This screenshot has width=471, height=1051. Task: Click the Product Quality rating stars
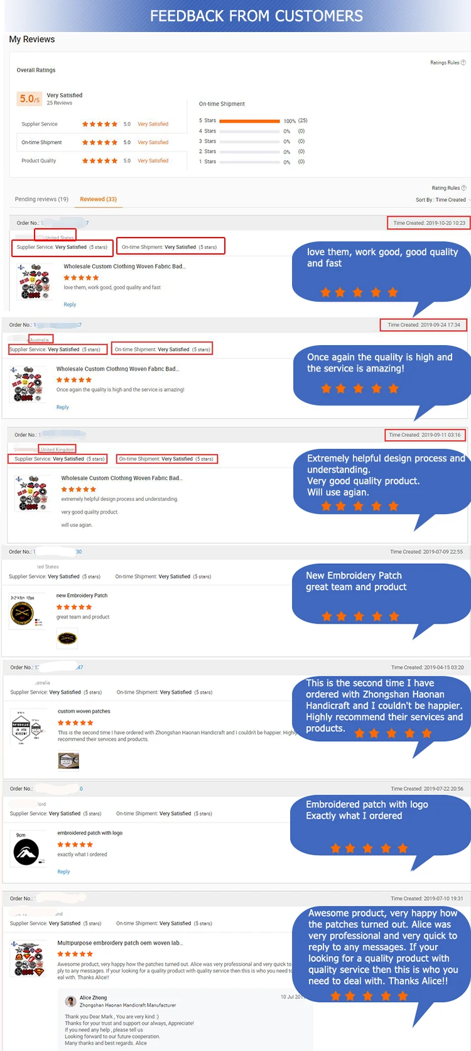pyautogui.click(x=100, y=161)
